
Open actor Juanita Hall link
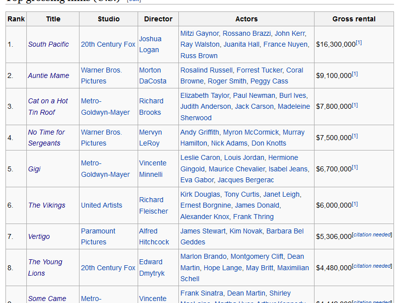(241, 44)
